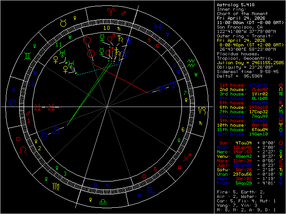Viewport: 286px width, 214px height.
Task: Click the house number 10 label in chart
Action: 106,28
